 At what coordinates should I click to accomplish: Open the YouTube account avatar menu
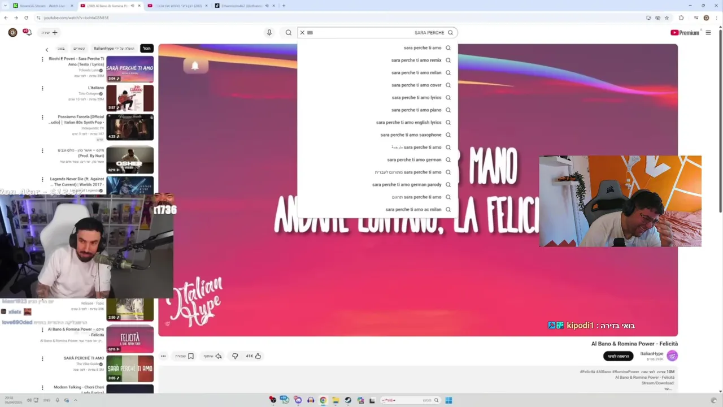point(12,32)
